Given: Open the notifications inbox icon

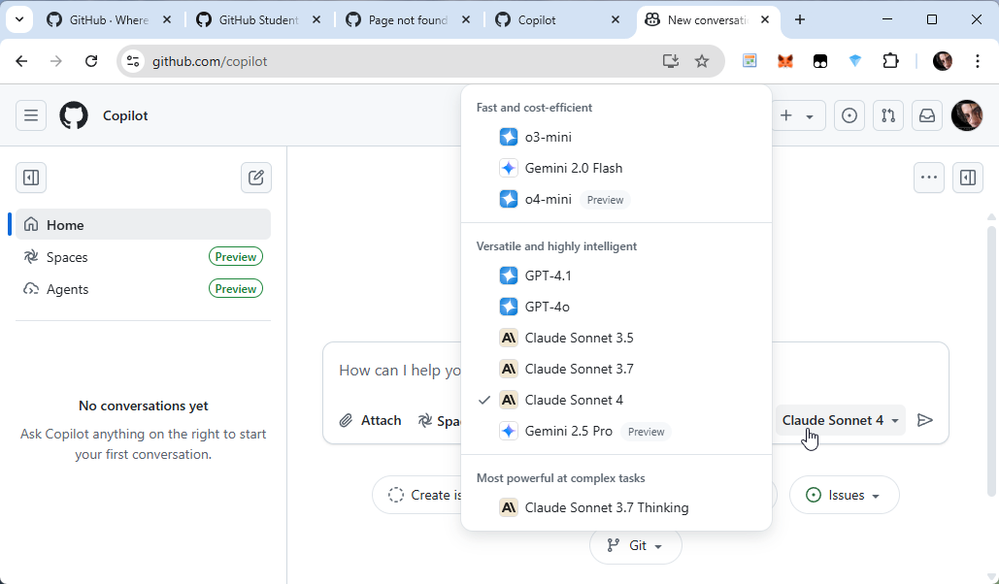Looking at the screenshot, I should click(x=927, y=115).
